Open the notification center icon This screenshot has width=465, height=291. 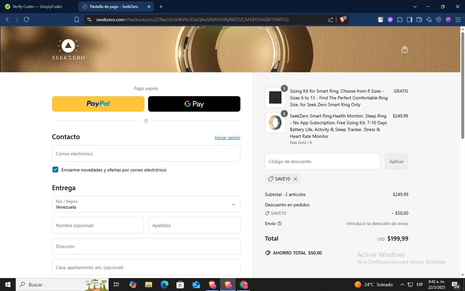(x=455, y=285)
